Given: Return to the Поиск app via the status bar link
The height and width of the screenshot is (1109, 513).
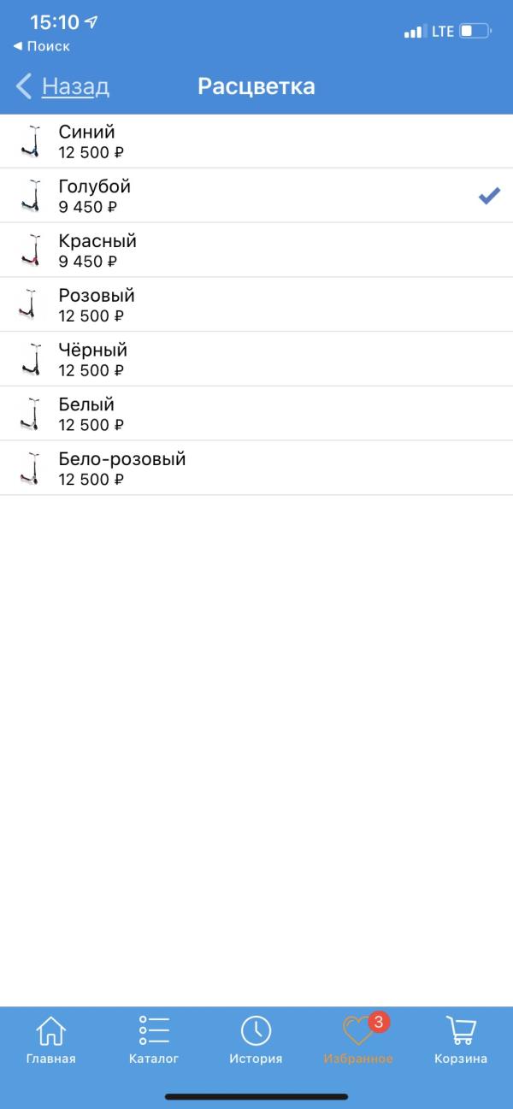Looking at the screenshot, I should point(41,46).
